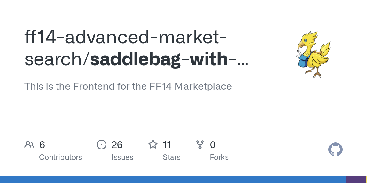Viewport: 367px width, 183px height.
Task: Select the Forks label
Action: 219,157
